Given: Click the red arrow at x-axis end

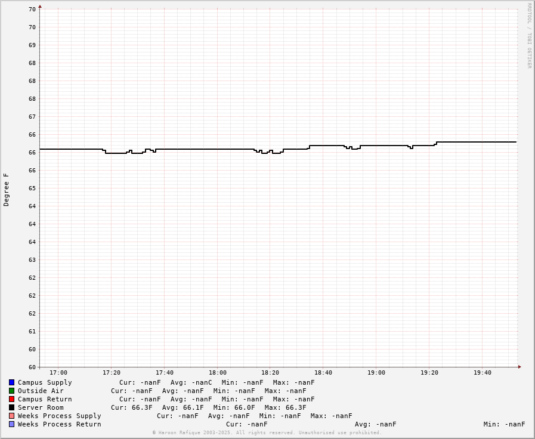Looking at the screenshot, I should 519,367.
